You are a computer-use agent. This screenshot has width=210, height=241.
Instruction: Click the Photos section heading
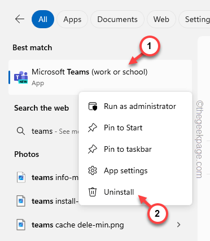(x=27, y=154)
